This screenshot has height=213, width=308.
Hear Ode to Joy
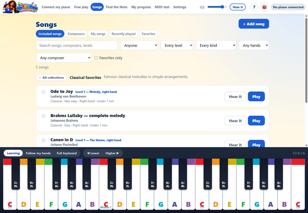pyautogui.click(x=235, y=96)
